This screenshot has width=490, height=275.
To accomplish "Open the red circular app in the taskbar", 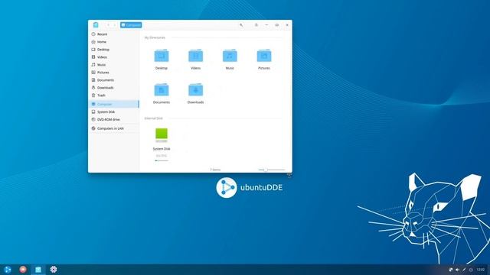I will tap(23, 270).
